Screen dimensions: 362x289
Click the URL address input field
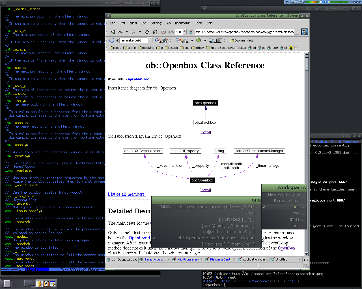coord(245,32)
